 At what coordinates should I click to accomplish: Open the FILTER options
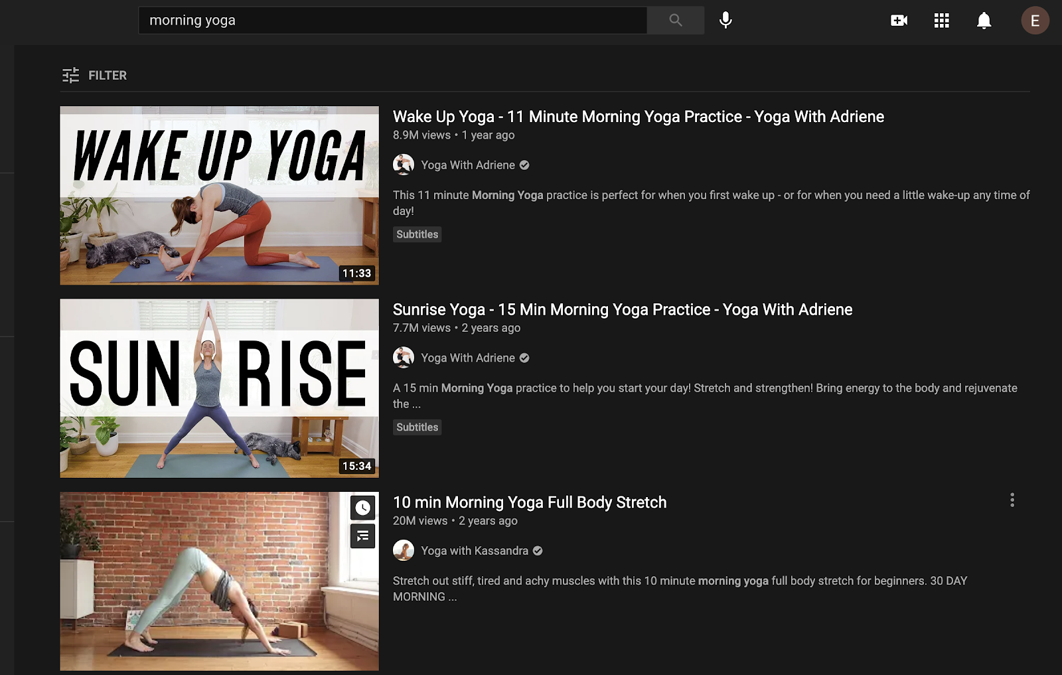(94, 76)
